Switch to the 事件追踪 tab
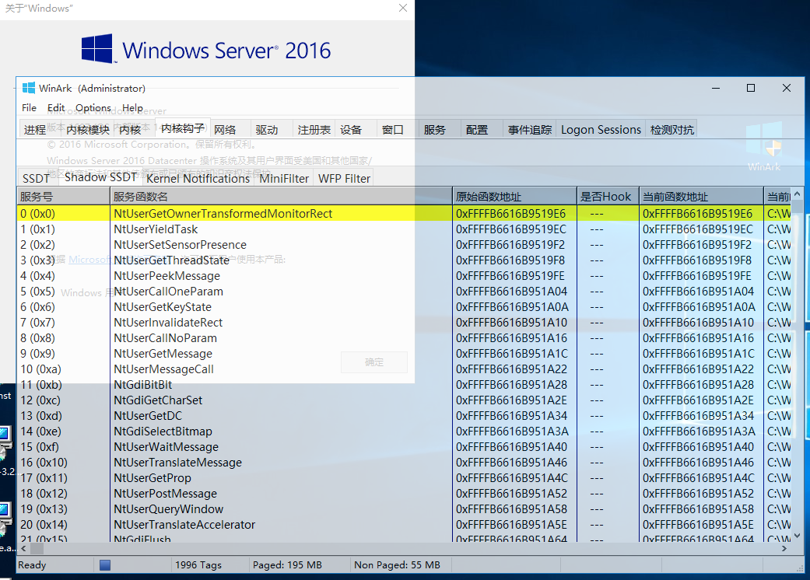The width and height of the screenshot is (810, 580). 530,130
